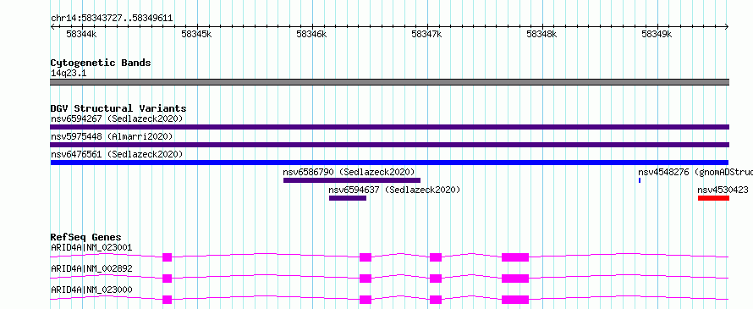
Task: Click the ARID4A|NM_023001 transcript label
Action: (x=91, y=248)
